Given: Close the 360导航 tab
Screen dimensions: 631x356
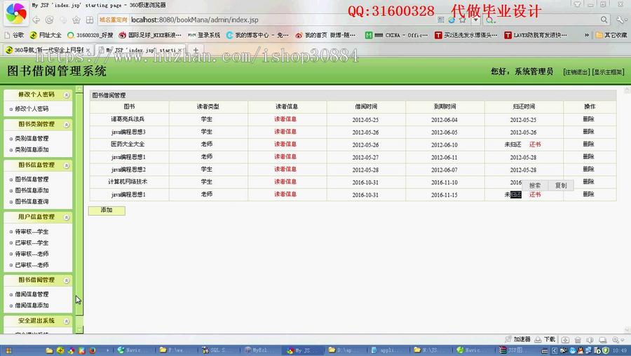Looking at the screenshot, I should [88, 50].
